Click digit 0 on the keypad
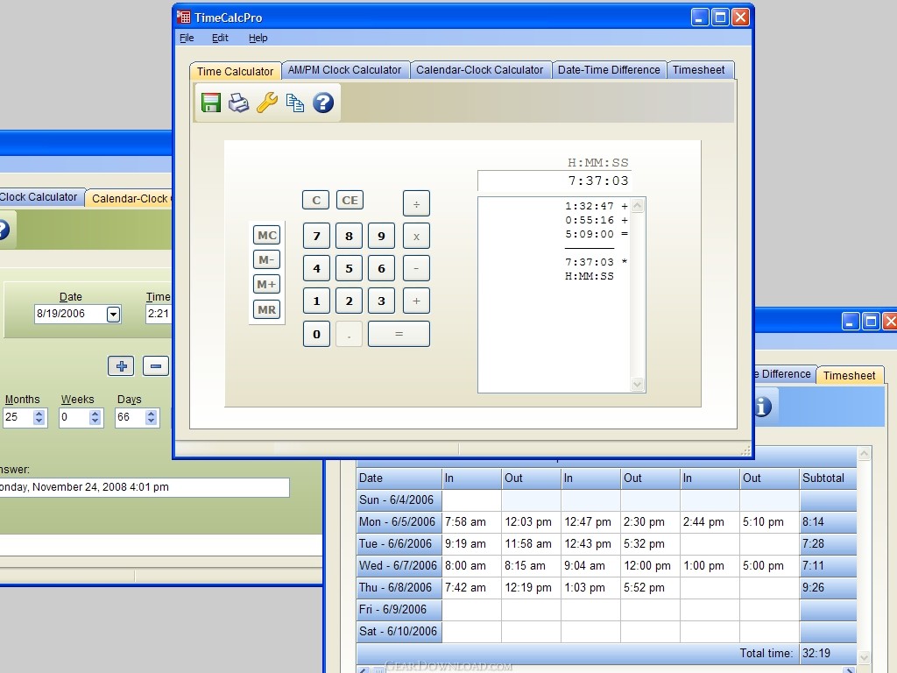The image size is (897, 673). 316,334
